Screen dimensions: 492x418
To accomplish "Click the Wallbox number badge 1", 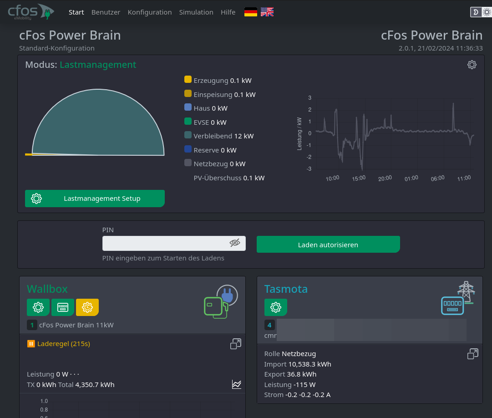I will pos(32,325).
